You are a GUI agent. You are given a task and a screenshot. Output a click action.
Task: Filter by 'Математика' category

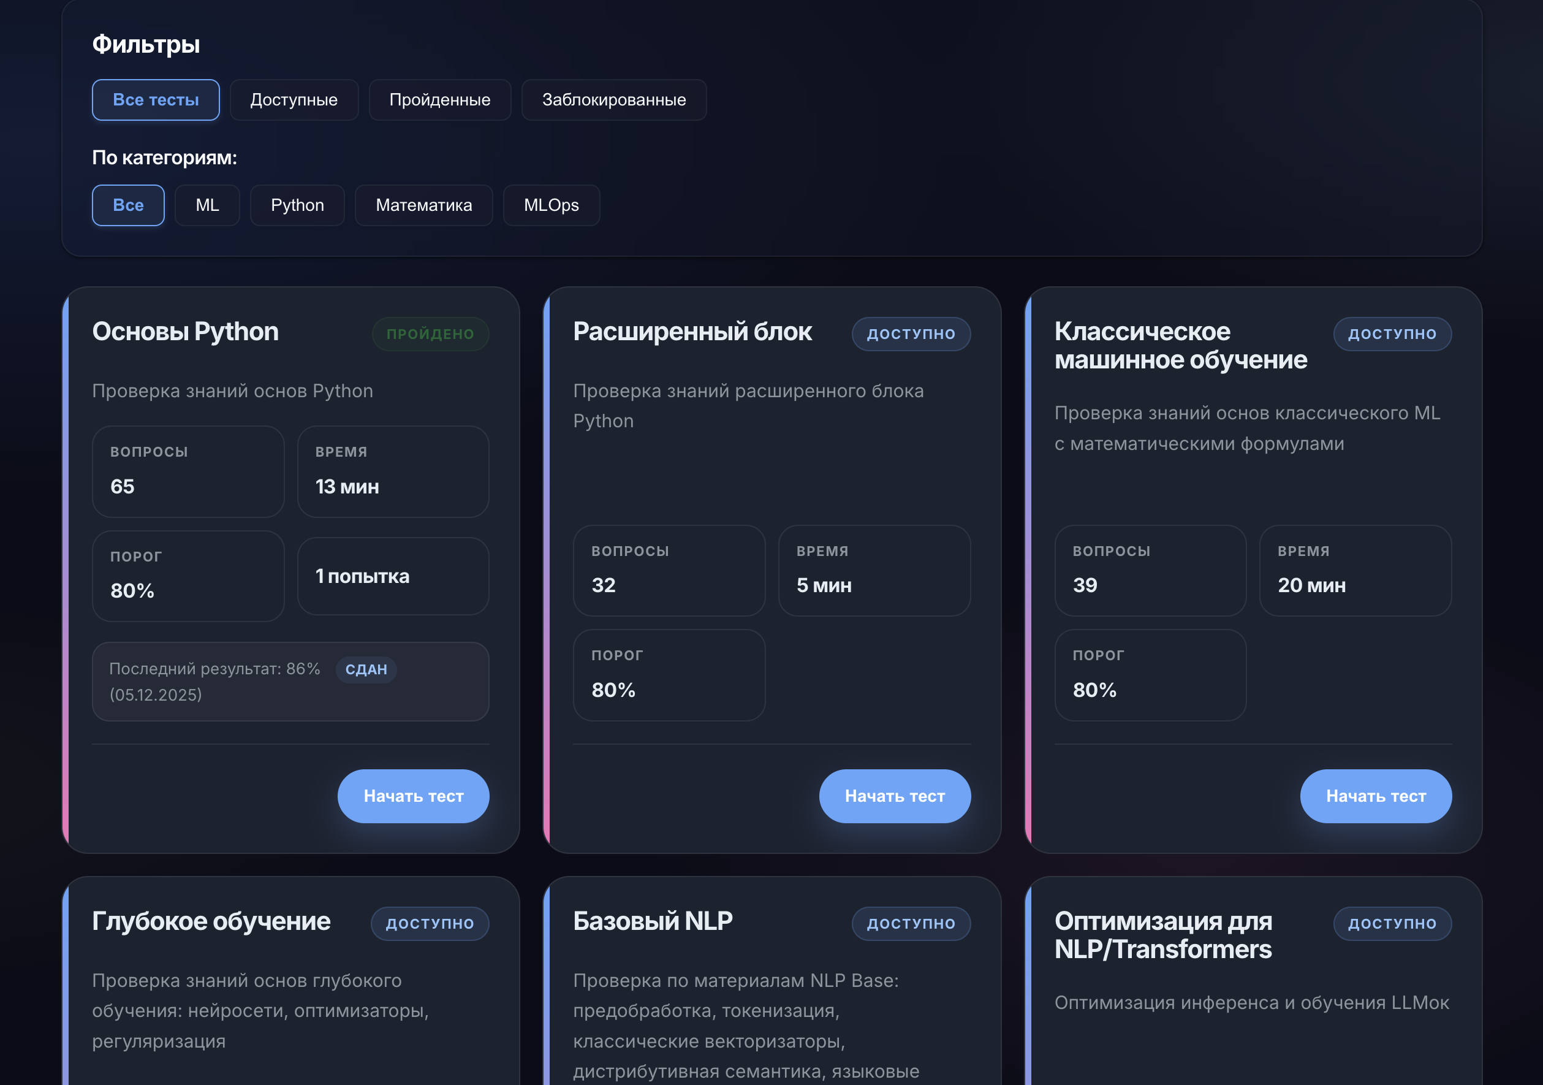coord(423,205)
